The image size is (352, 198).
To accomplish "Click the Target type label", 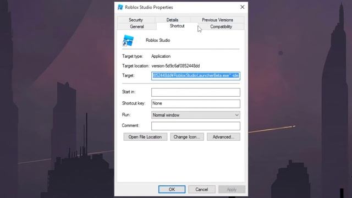I will [x=133, y=56].
